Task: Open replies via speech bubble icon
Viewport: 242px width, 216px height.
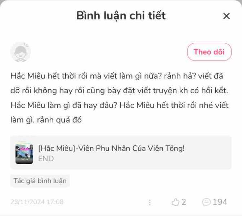Action: (206, 202)
